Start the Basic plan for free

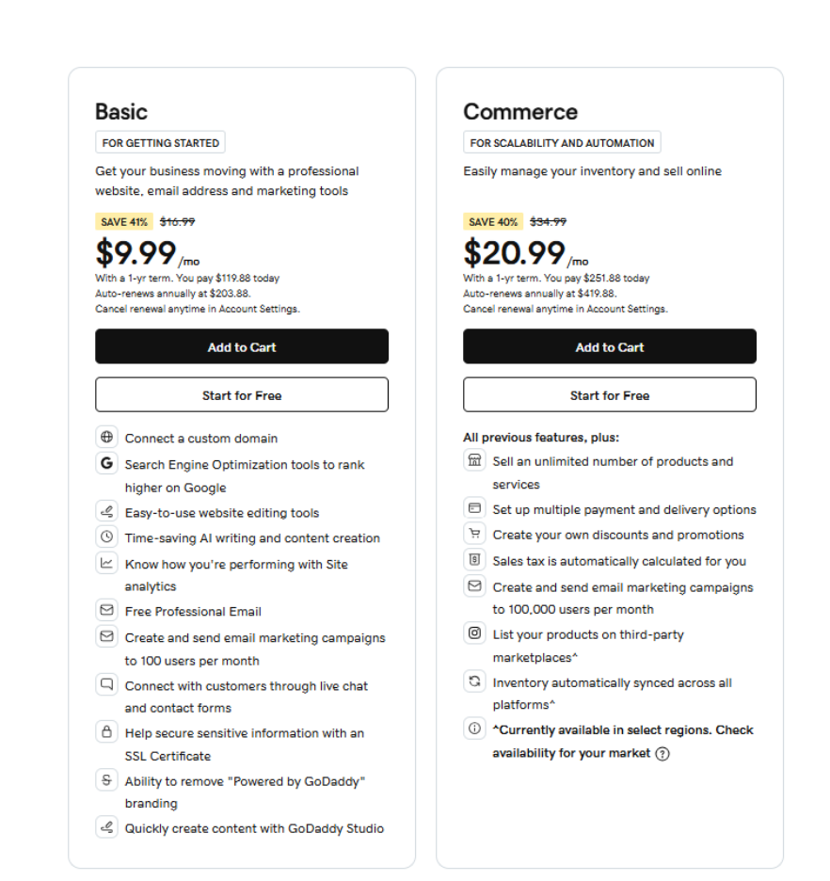point(242,395)
